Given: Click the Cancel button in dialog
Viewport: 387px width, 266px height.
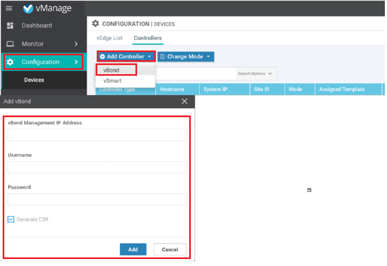Looking at the screenshot, I should (x=170, y=249).
